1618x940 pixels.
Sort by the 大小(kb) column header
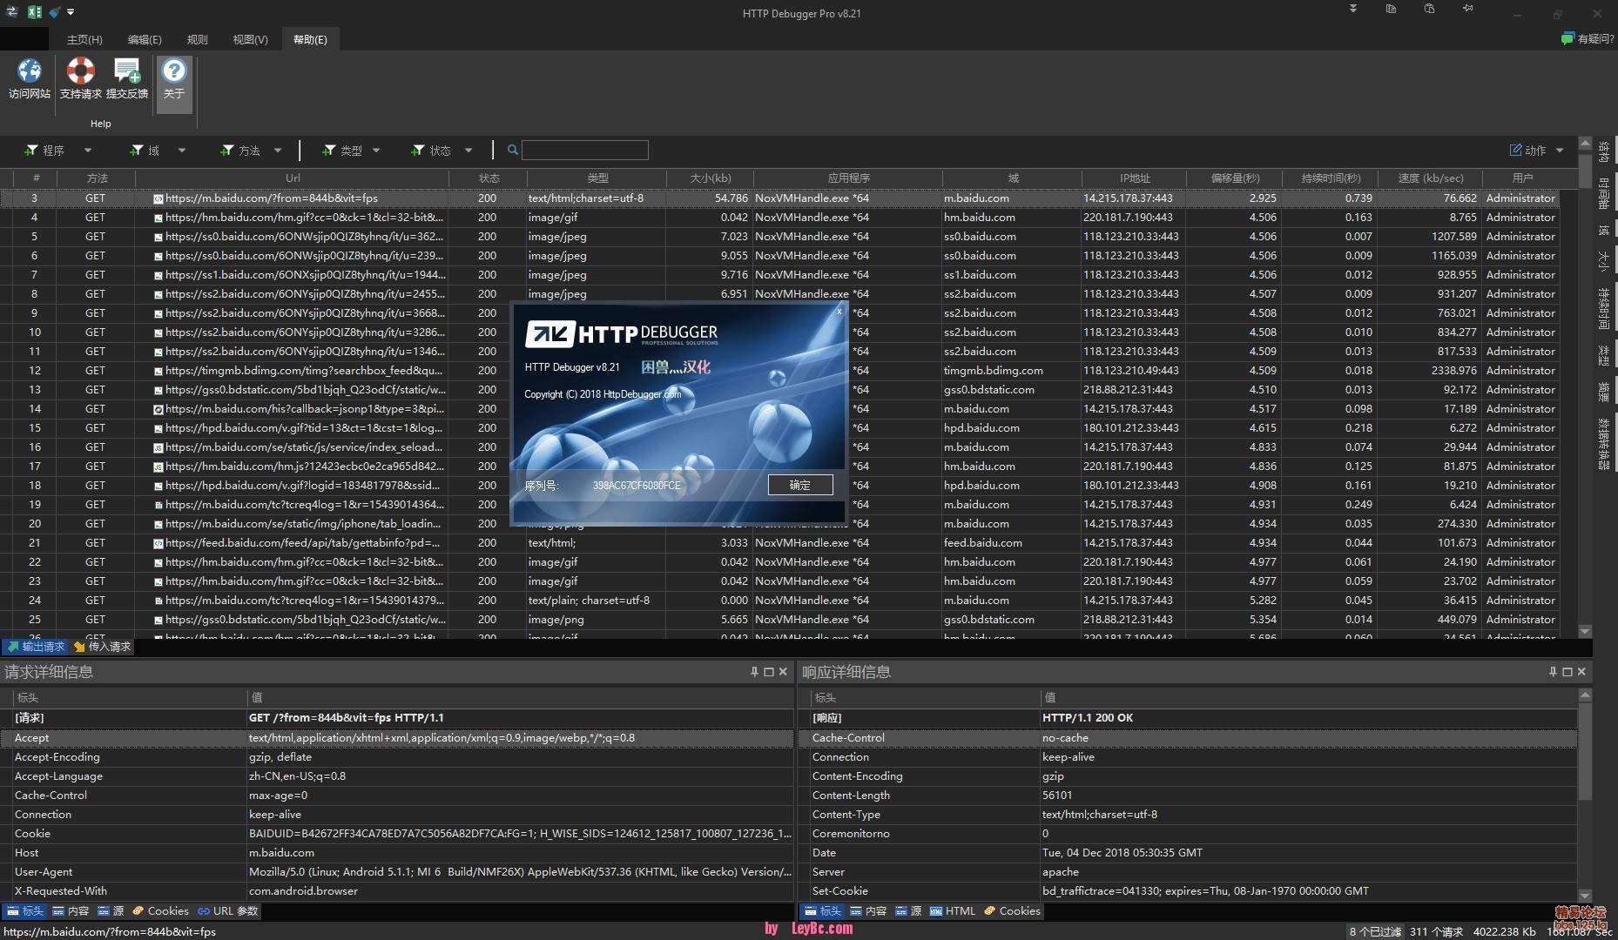pyautogui.click(x=711, y=178)
